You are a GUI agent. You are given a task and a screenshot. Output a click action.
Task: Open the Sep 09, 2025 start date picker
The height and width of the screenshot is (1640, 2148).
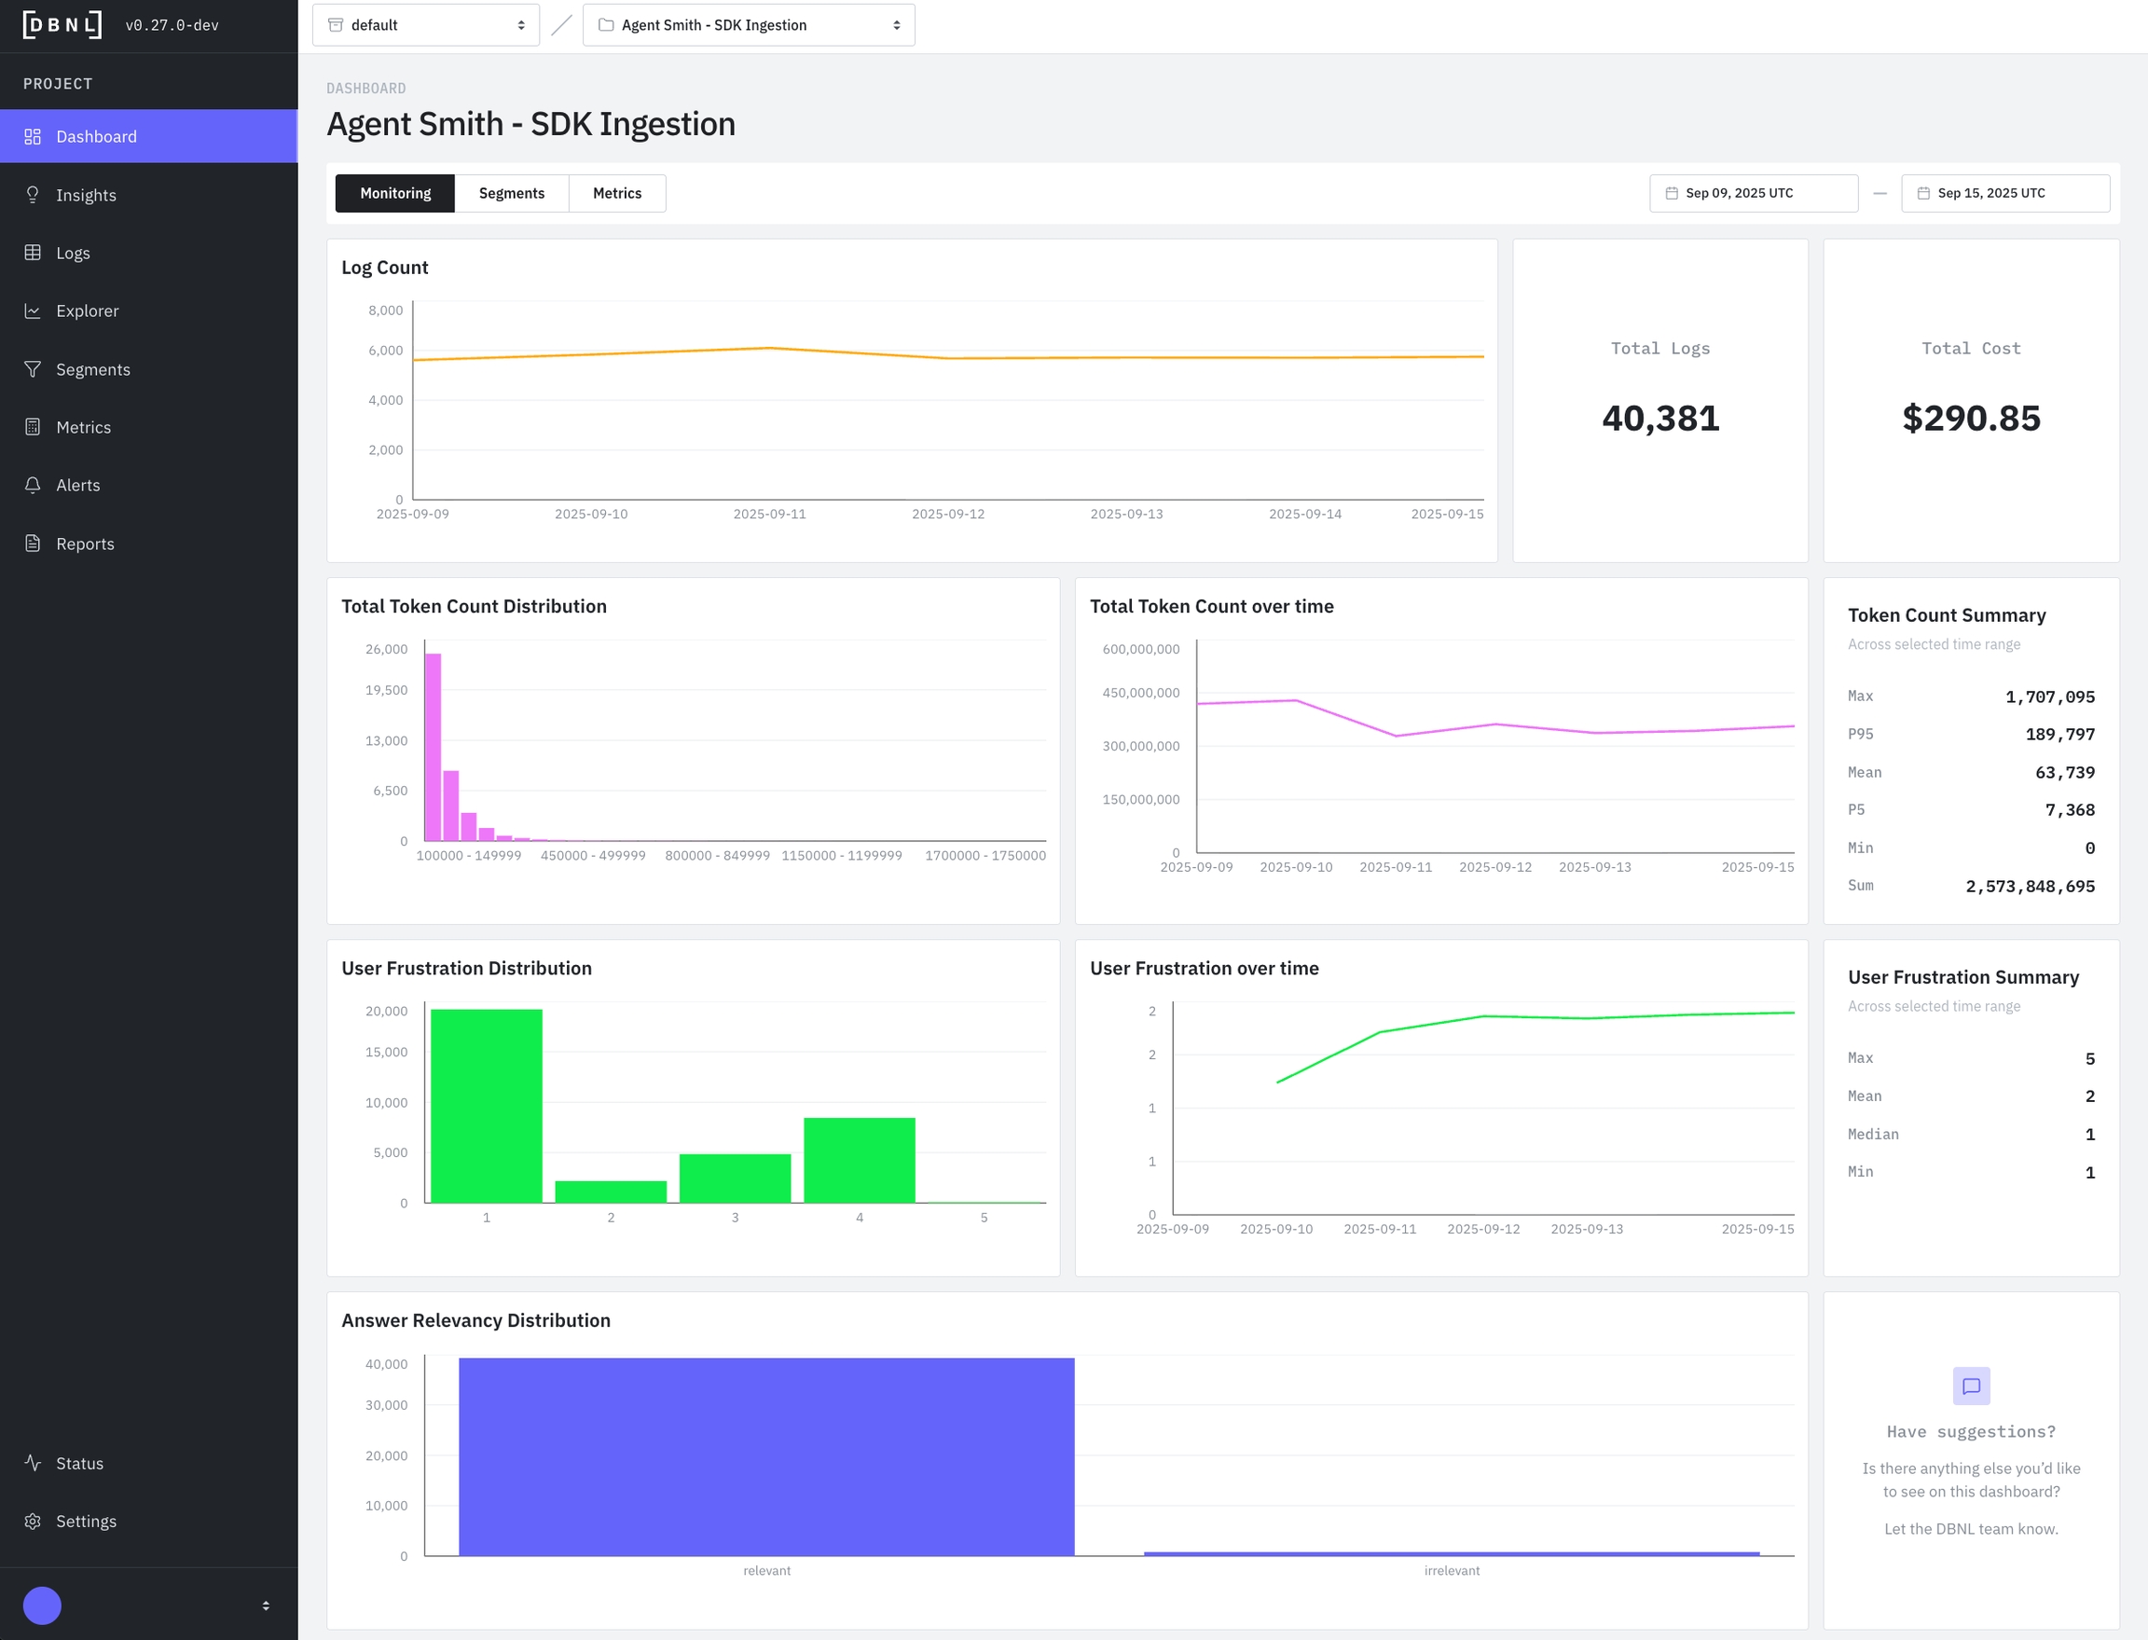coord(1753,193)
